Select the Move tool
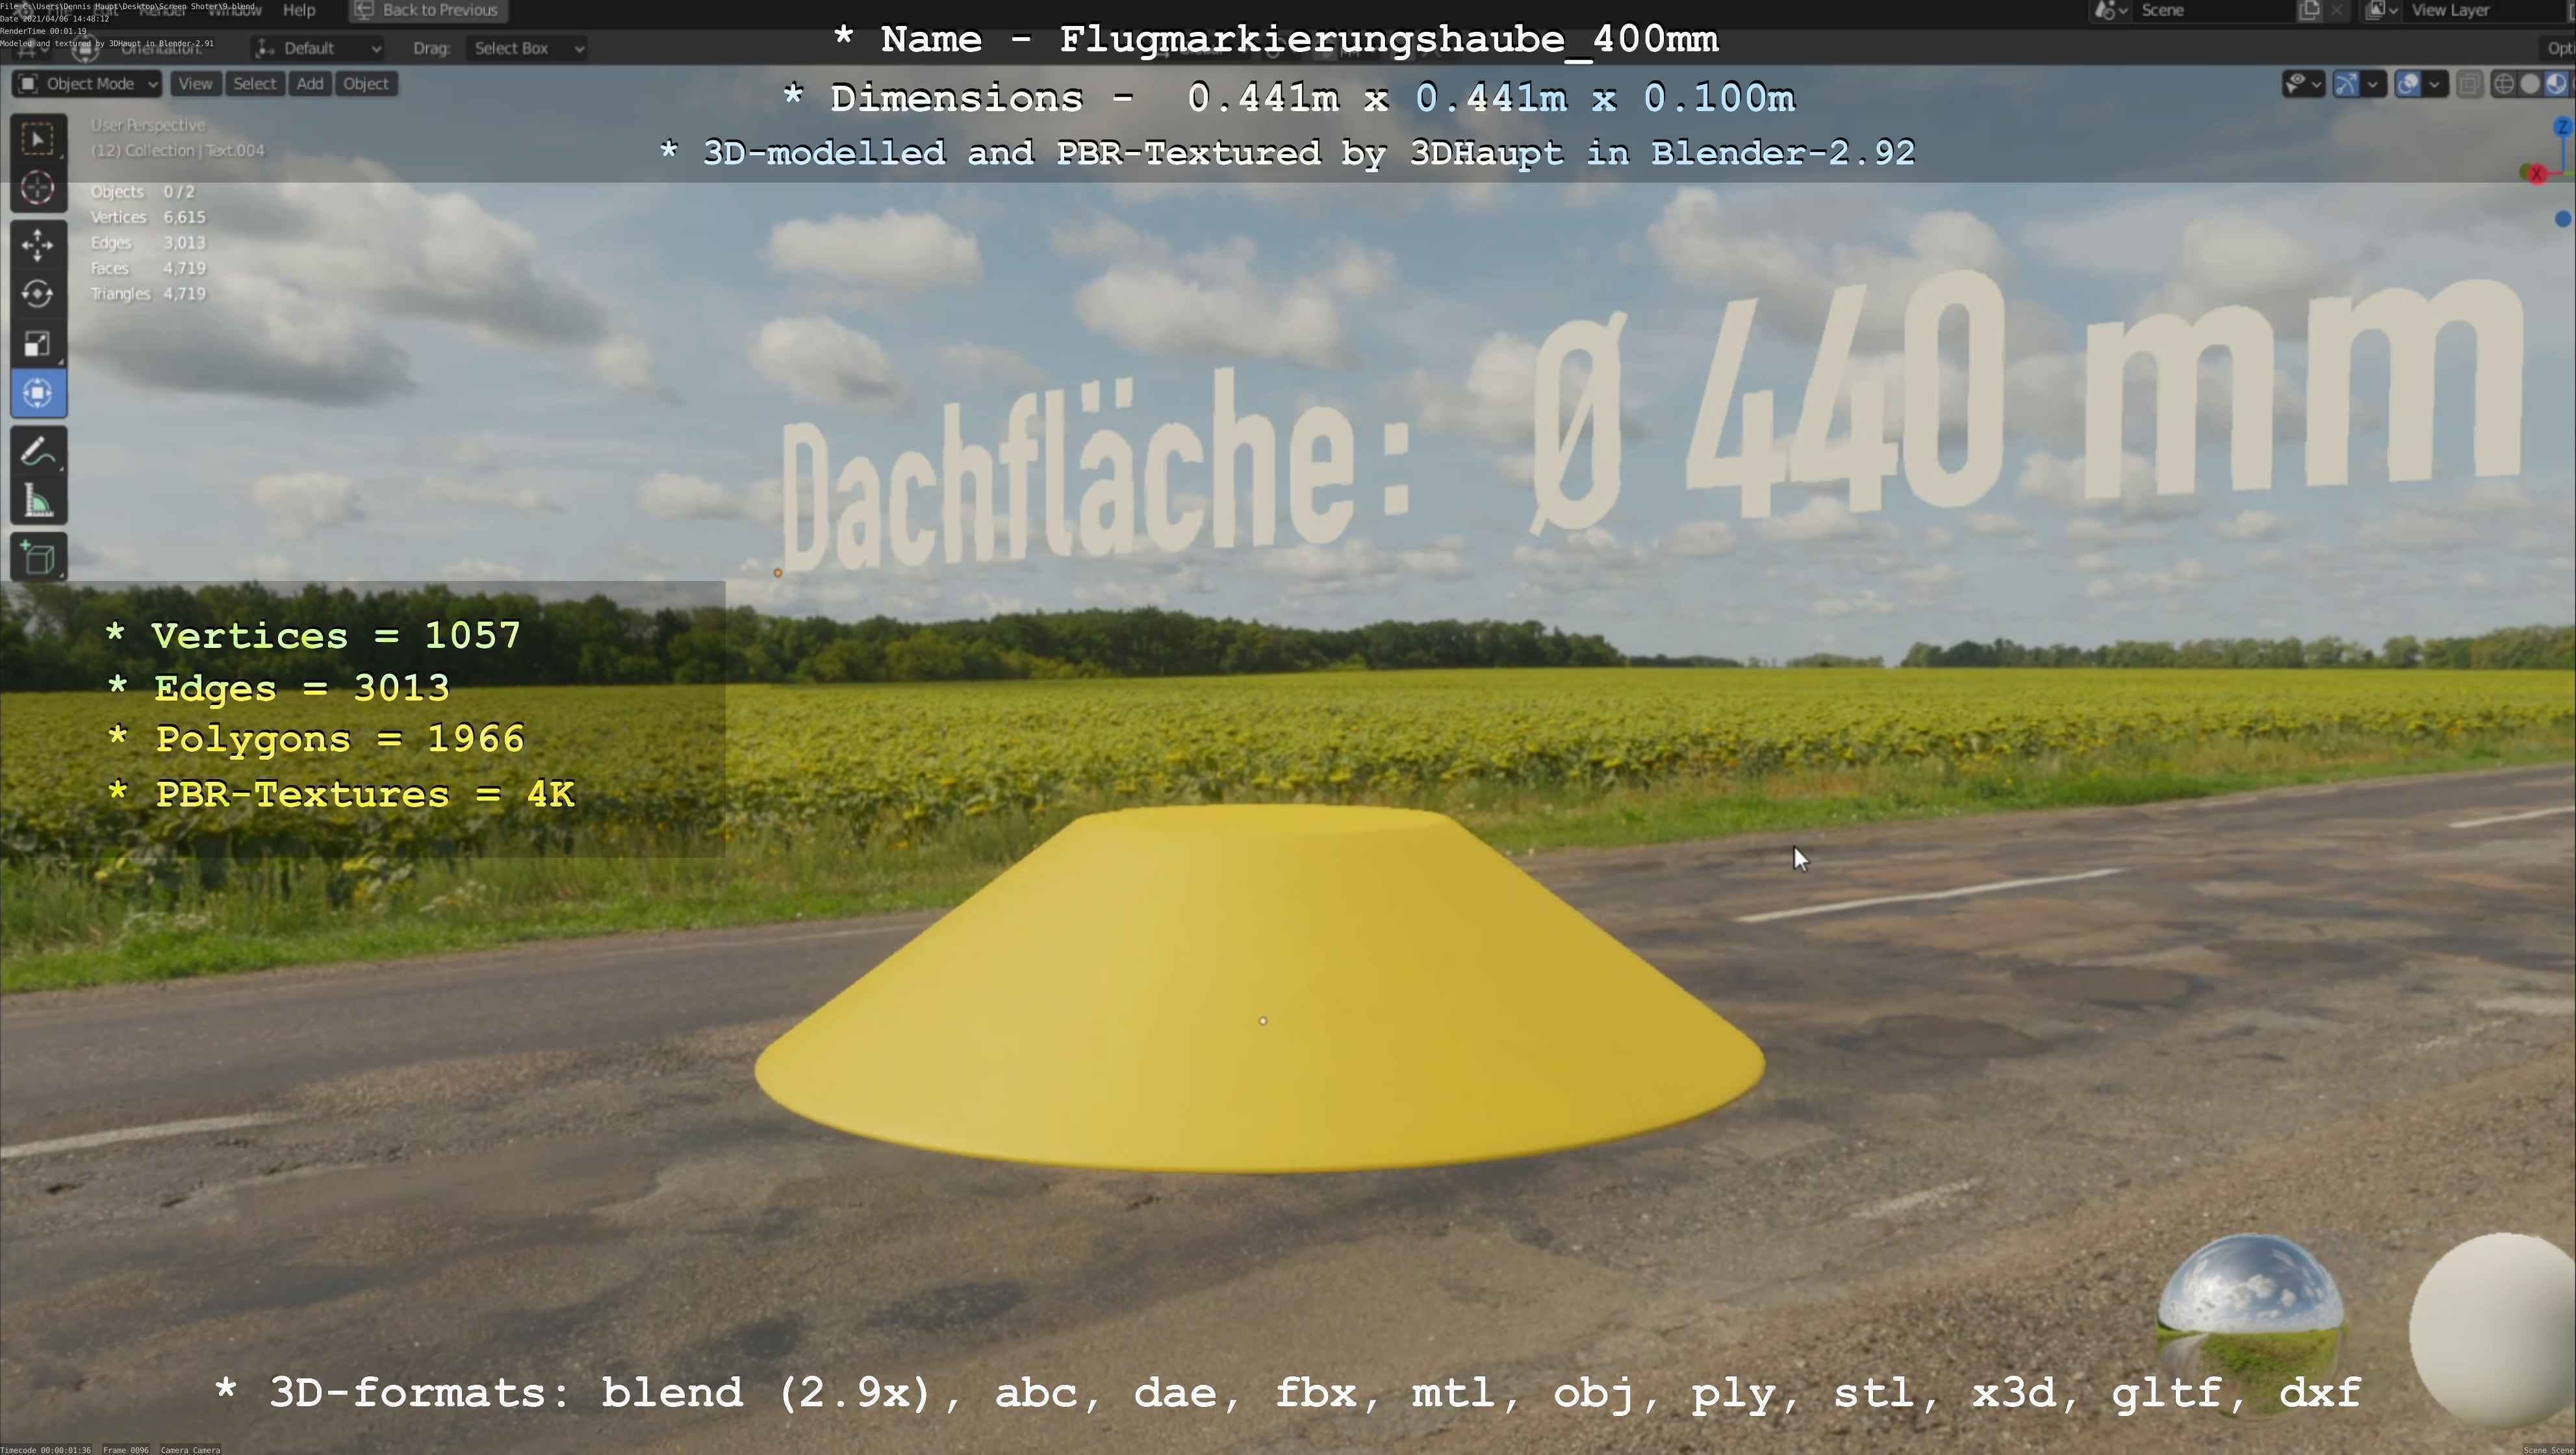The width and height of the screenshot is (2576, 1455). tap(38, 244)
